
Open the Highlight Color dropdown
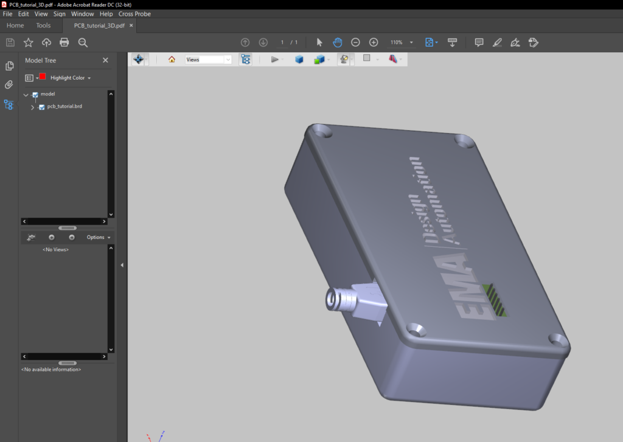pos(71,78)
